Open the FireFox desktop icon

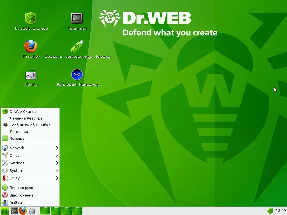(31, 46)
